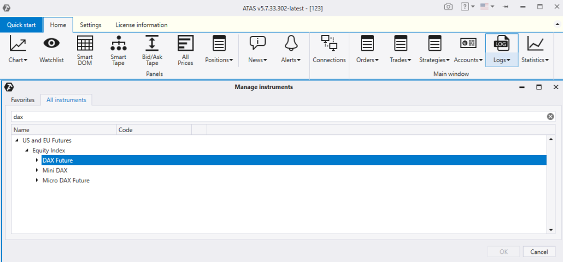Open the Settings ribbon tab
The width and height of the screenshot is (563, 262).
point(91,25)
